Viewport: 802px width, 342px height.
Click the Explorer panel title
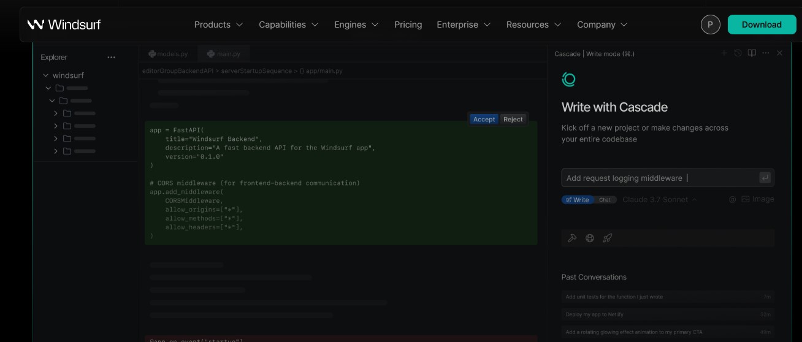(x=54, y=57)
